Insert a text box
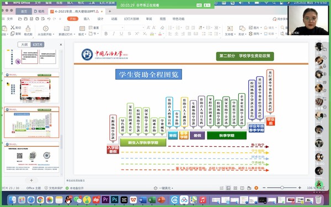The image size is (331, 207). point(230,30)
